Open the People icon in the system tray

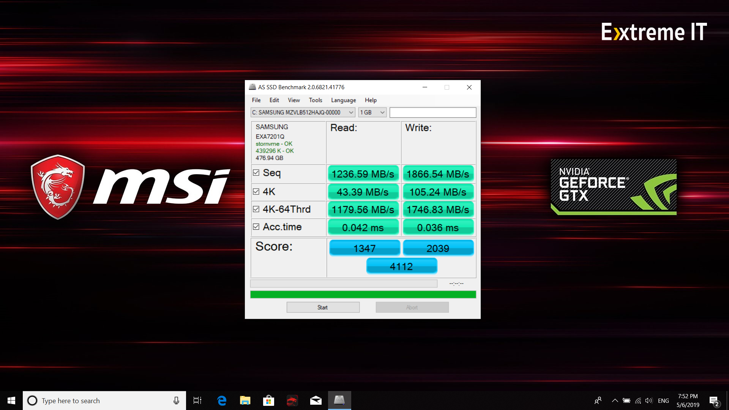click(598, 401)
